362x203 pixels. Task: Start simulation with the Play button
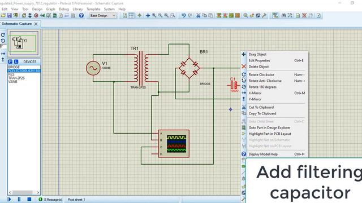tap(9, 199)
